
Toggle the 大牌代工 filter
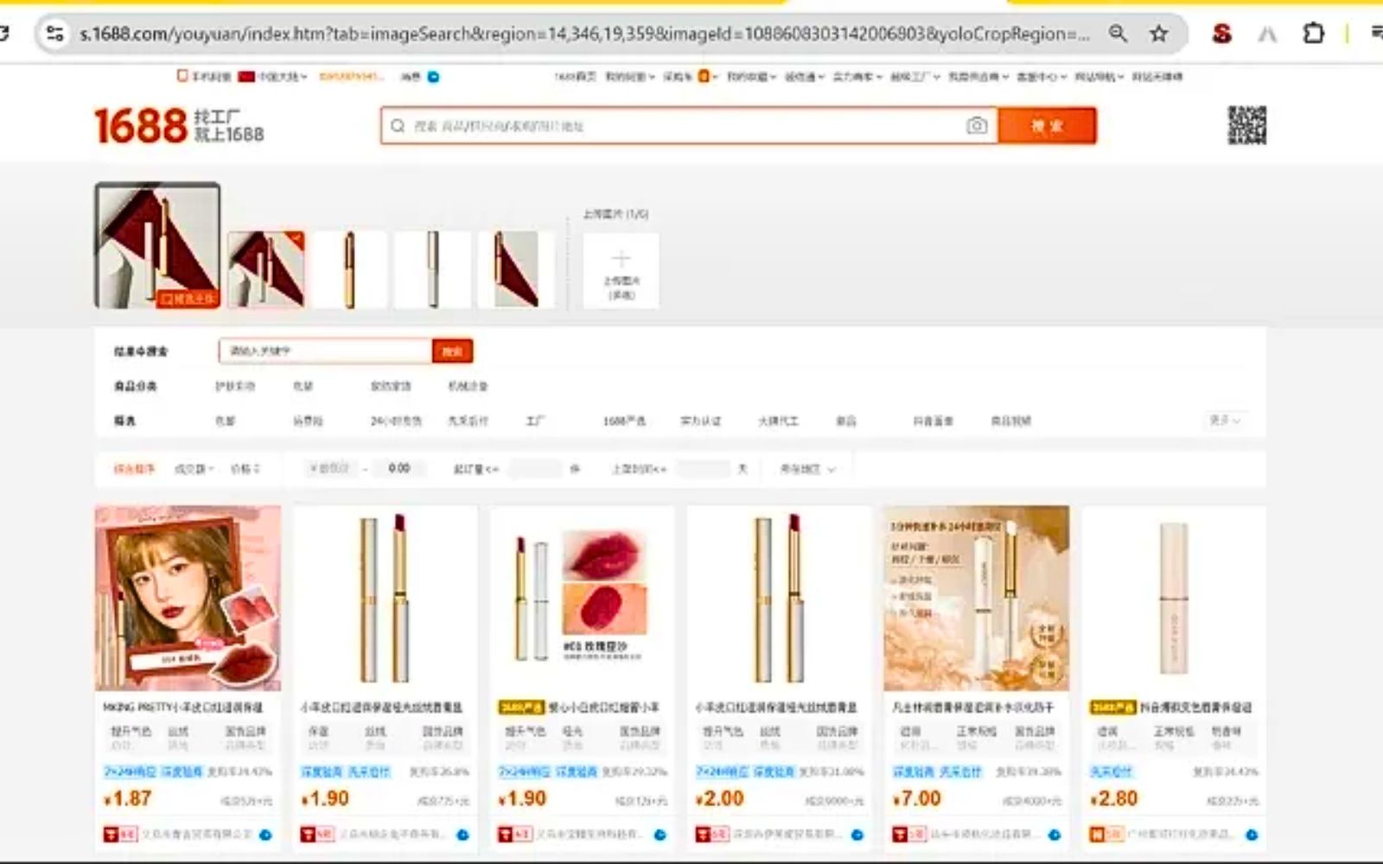778,421
